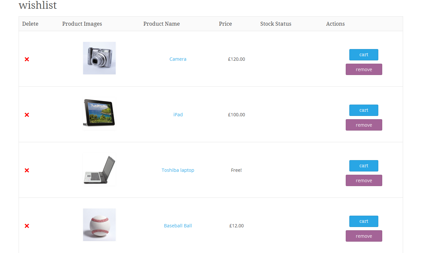Viewport: 421px width, 253px height.
Task: Add Camera to cart
Action: pos(364,55)
